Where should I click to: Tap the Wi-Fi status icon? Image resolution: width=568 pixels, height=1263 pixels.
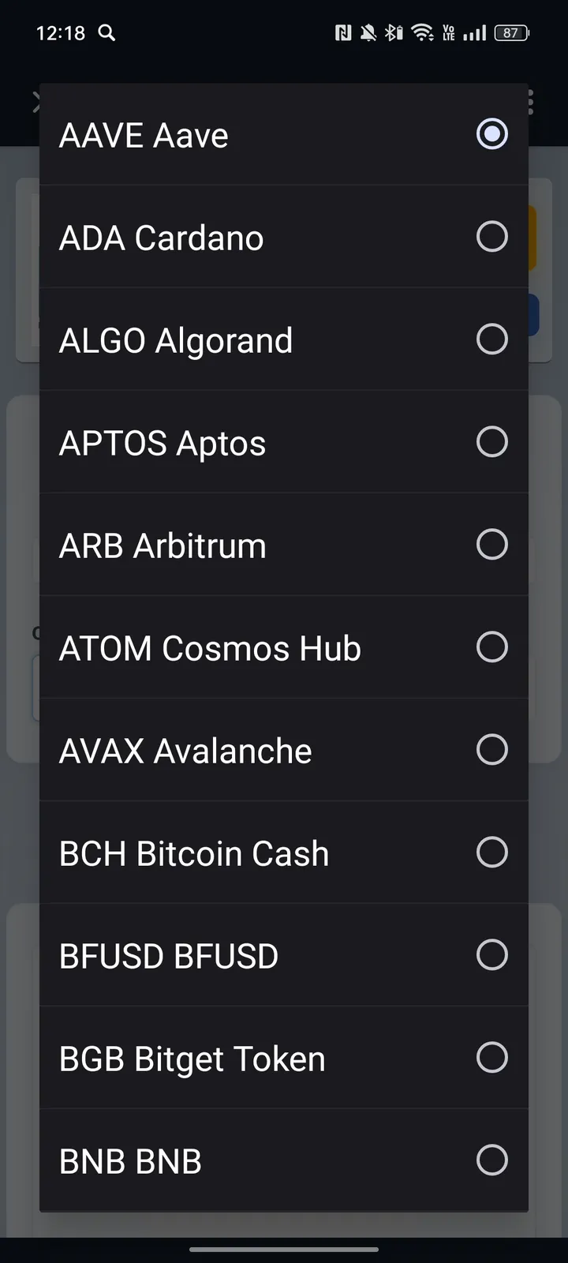(x=423, y=32)
